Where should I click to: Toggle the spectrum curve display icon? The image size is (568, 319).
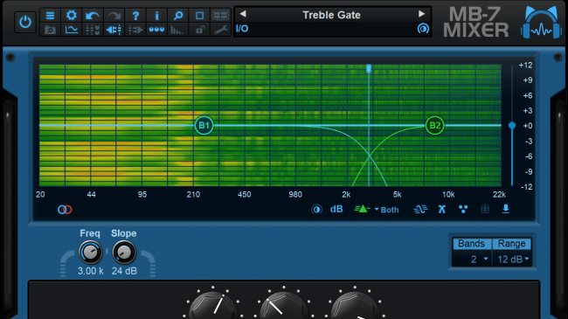(x=72, y=30)
